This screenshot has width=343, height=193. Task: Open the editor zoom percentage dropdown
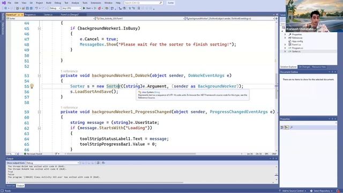point(11,154)
